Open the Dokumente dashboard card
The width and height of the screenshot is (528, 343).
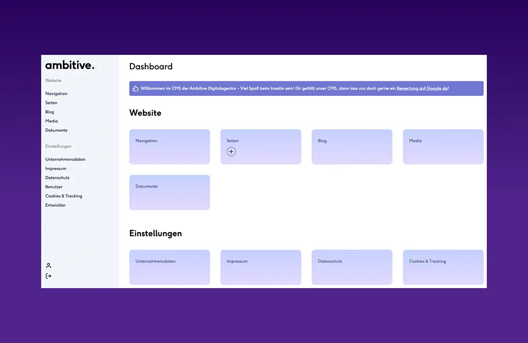(169, 192)
